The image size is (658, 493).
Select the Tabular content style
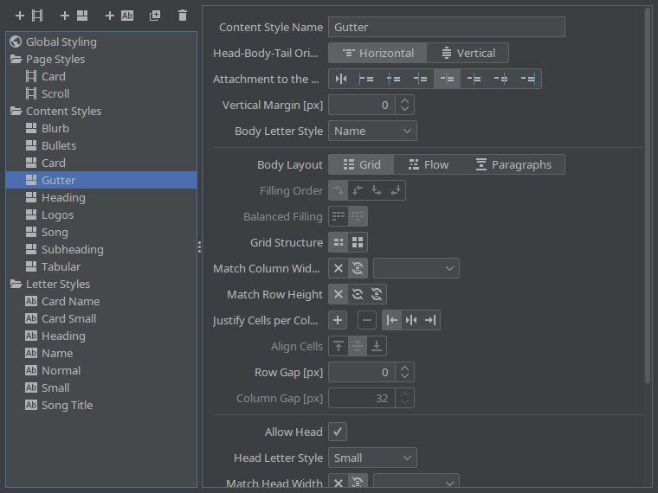coord(61,267)
